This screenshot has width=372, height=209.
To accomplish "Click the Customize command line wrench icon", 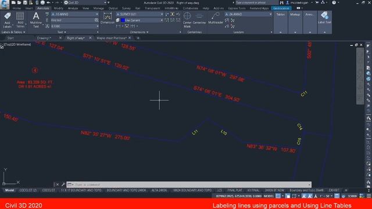I will tap(63, 185).
